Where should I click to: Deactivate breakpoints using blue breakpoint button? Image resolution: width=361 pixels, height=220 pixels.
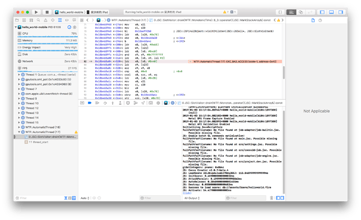coord(89,103)
